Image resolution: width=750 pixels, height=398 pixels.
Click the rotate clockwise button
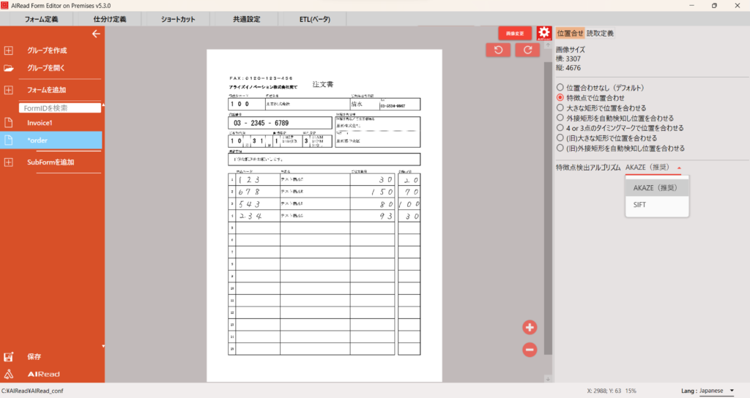click(527, 50)
